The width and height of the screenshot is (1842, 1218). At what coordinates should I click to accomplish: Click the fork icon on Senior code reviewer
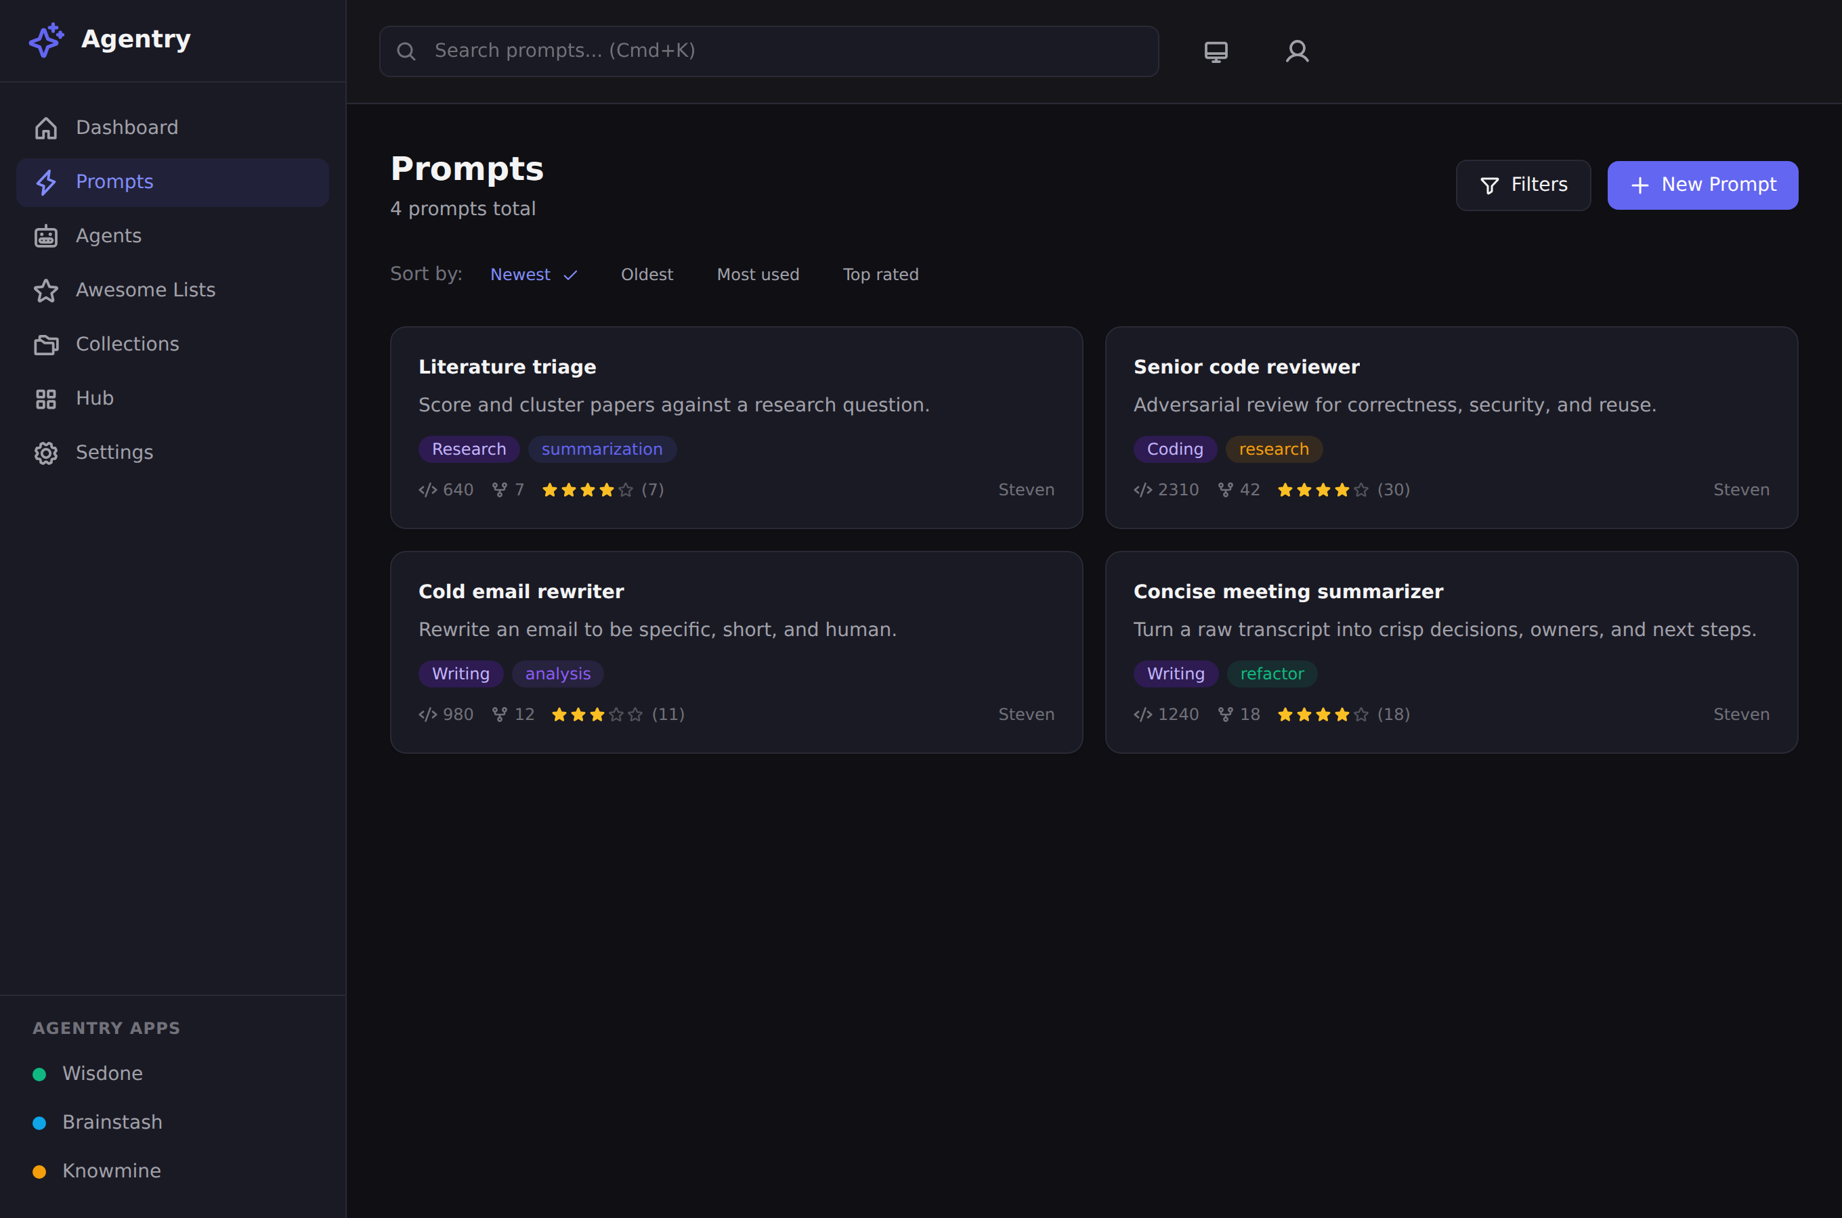(1226, 489)
